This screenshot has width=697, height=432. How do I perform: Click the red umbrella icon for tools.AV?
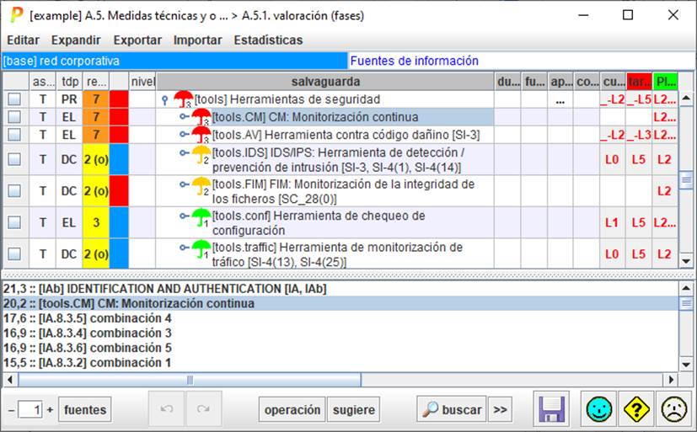pyautogui.click(x=201, y=135)
